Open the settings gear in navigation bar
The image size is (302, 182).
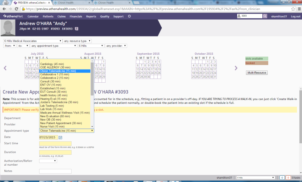(129, 16)
